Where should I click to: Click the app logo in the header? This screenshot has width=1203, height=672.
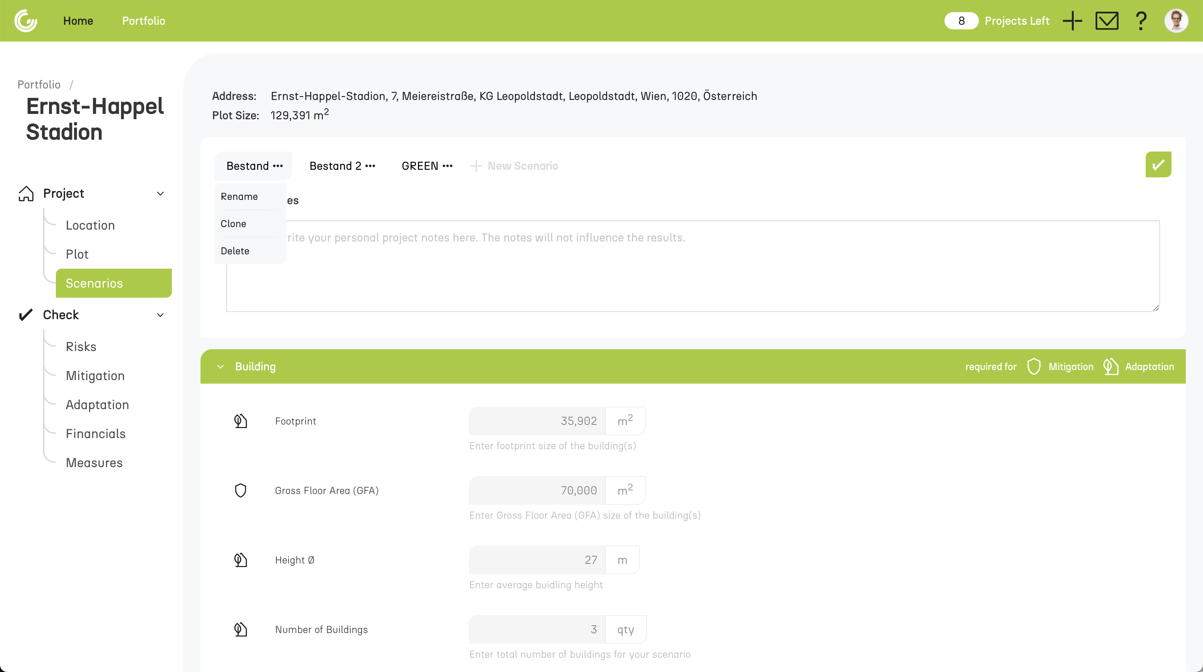(x=26, y=20)
